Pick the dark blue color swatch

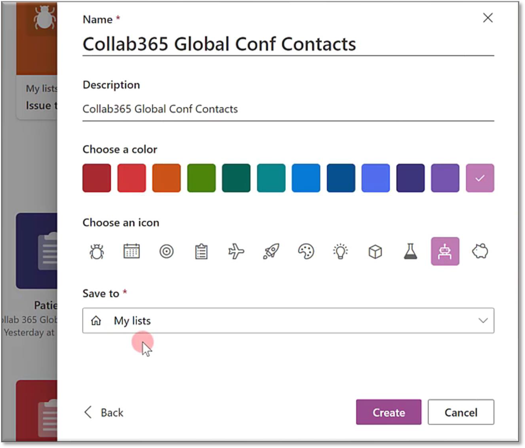(341, 178)
